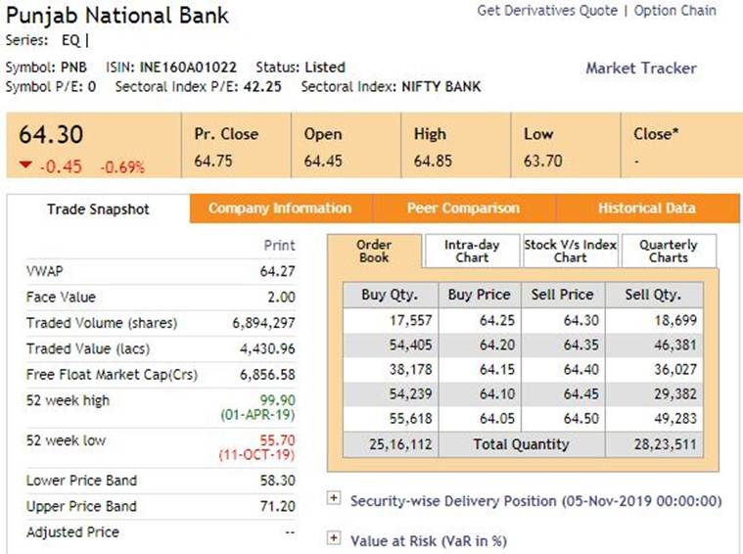This screenshot has width=743, height=554.
Task: Switch to the Quarterly Charts tab
Action: (x=669, y=251)
